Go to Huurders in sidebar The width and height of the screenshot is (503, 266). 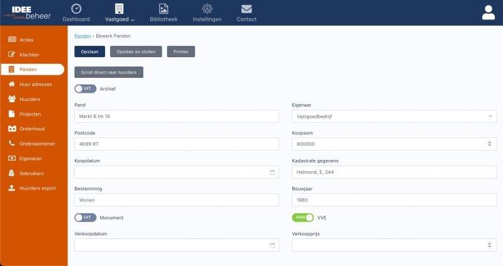pos(30,99)
